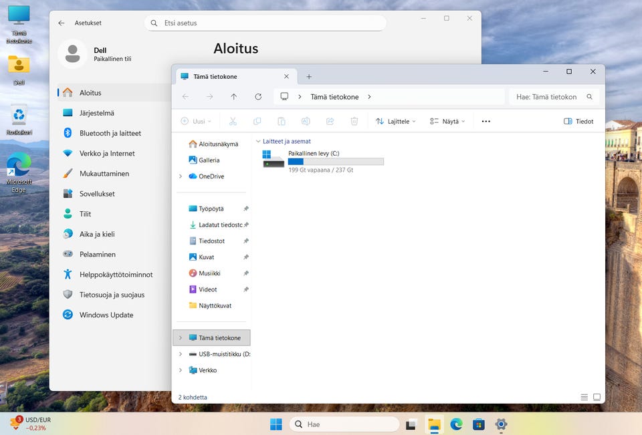This screenshot has width=642, height=435.
Task: Open the three-dot See more menu
Action: (486, 121)
